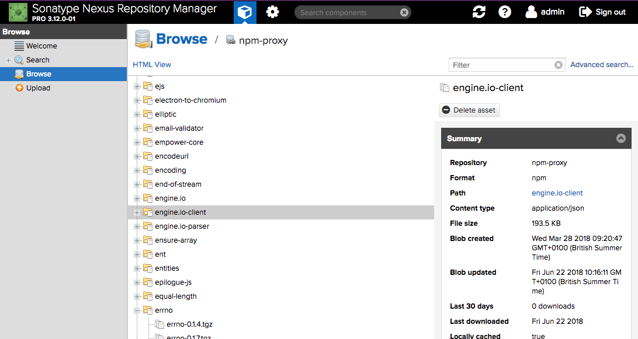The image size is (638, 339).
Task: Click the Sonatype Nexus logo
Action: [18, 12]
